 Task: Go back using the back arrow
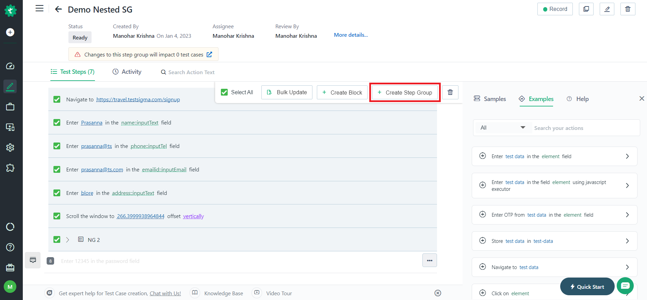pos(59,9)
